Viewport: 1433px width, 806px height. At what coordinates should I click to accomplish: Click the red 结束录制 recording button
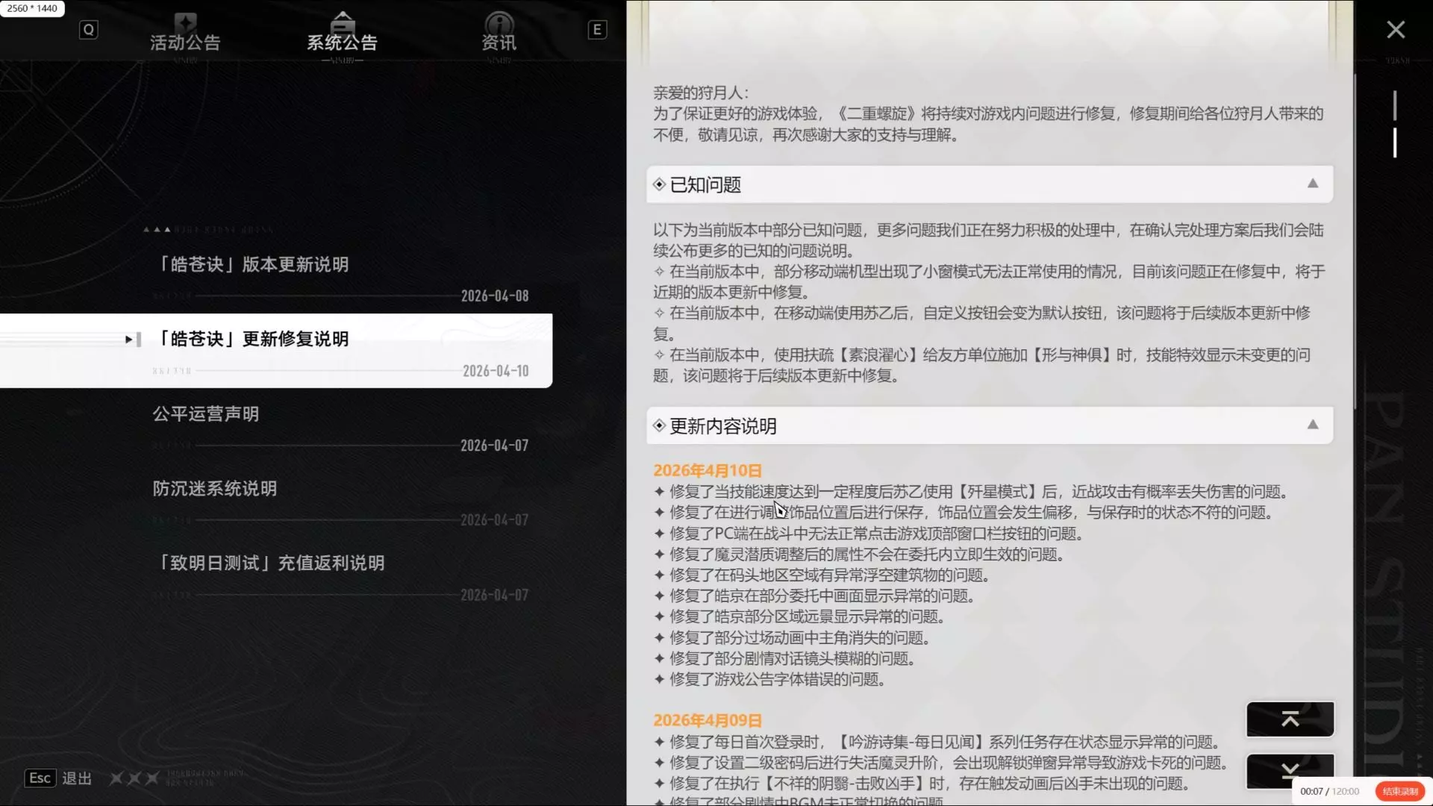point(1399,791)
